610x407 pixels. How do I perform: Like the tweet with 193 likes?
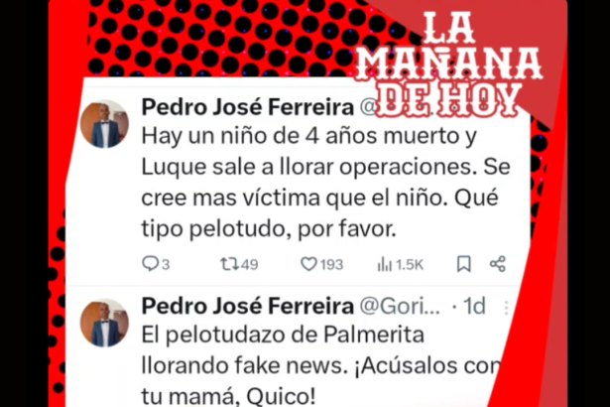(308, 264)
